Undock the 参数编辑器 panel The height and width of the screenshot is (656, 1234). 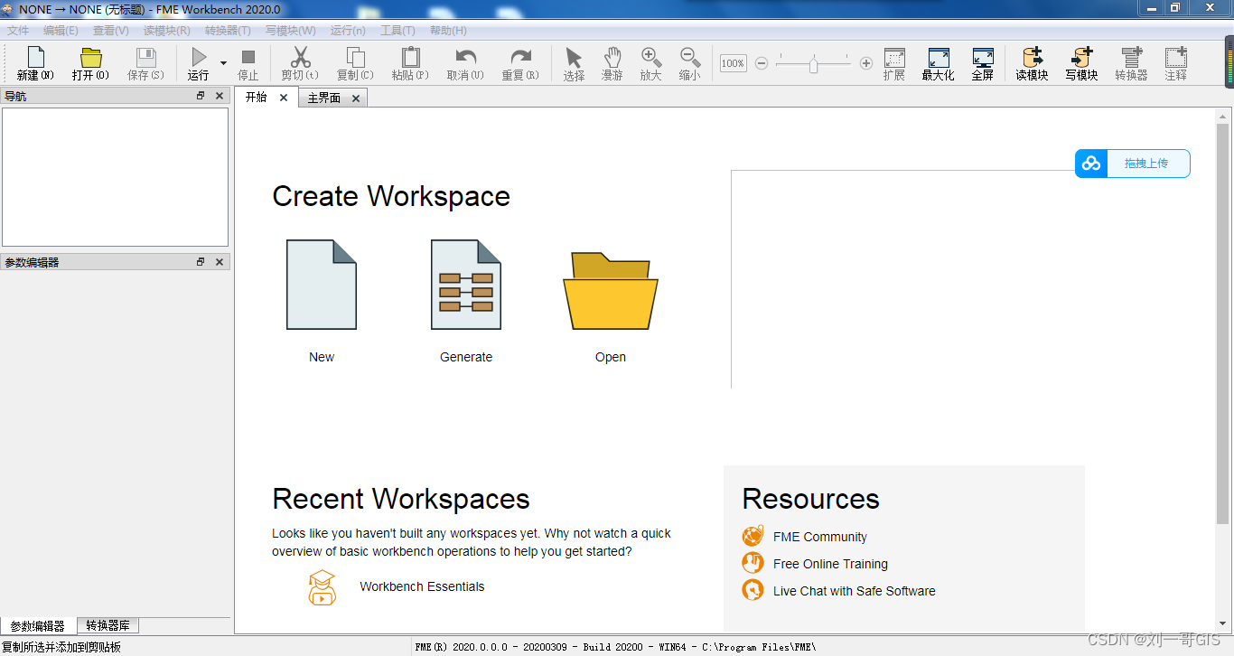[201, 262]
